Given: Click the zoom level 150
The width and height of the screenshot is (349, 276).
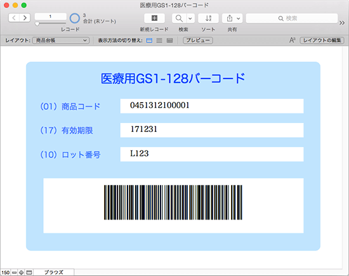Looking at the screenshot, I should (x=6, y=272).
